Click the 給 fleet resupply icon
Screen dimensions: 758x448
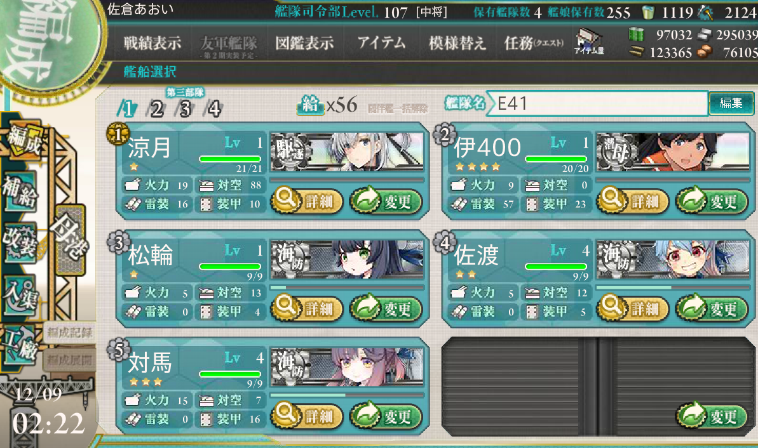310,104
